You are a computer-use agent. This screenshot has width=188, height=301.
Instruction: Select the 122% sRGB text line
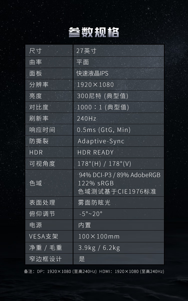(96, 183)
